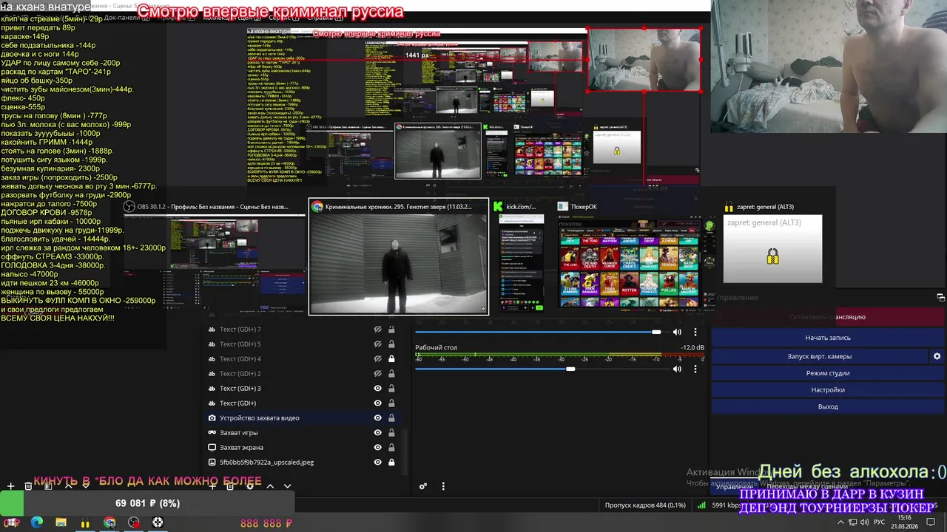Hide the Устройство захвата видео source
Image resolution: width=947 pixels, height=532 pixels.
[378, 418]
